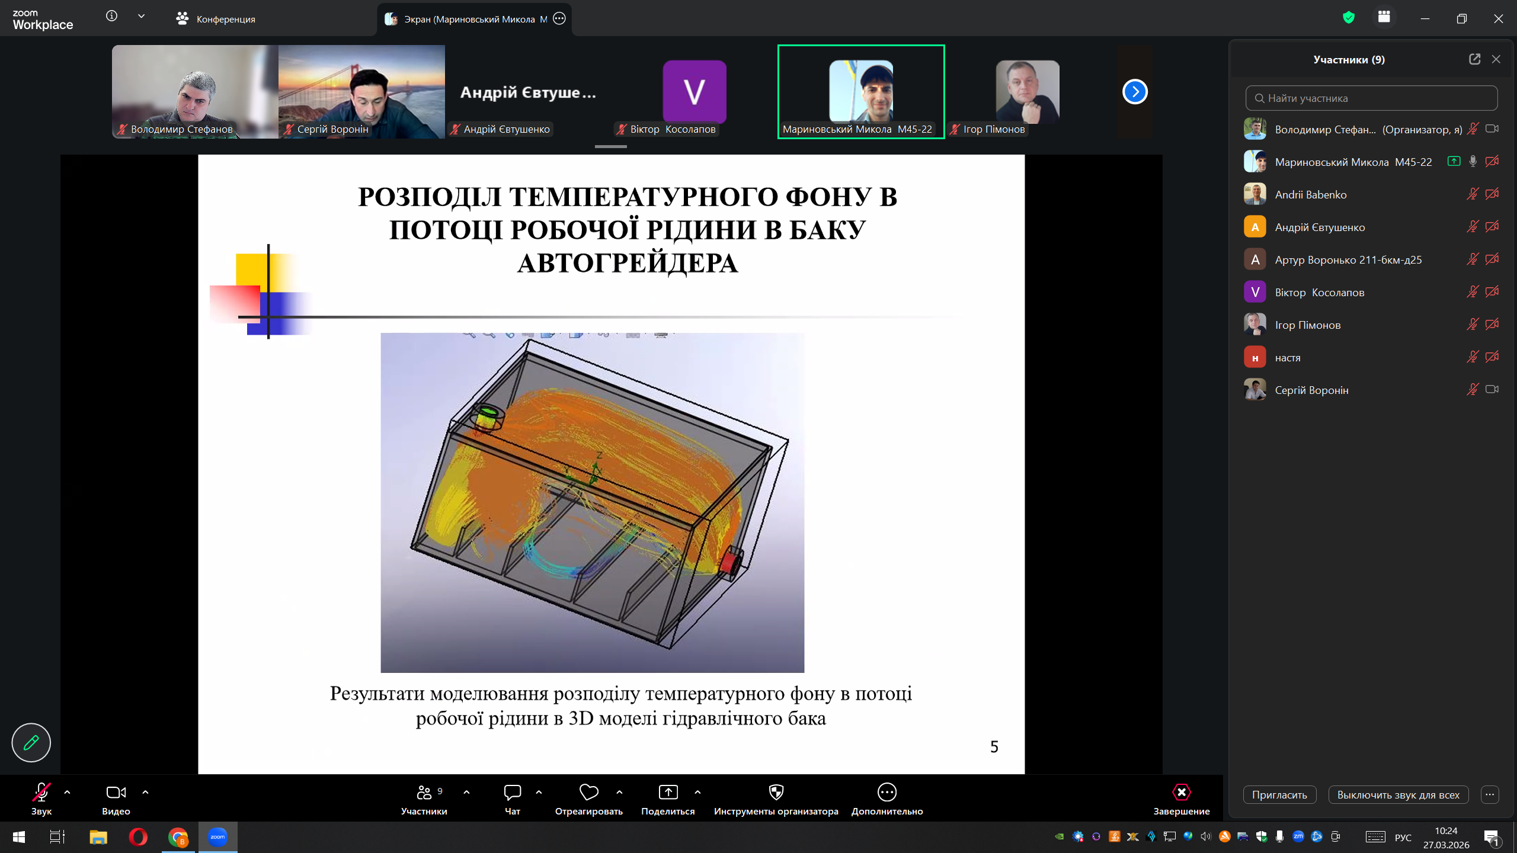Pop out the participants panel
The width and height of the screenshot is (1517, 853).
(1474, 59)
